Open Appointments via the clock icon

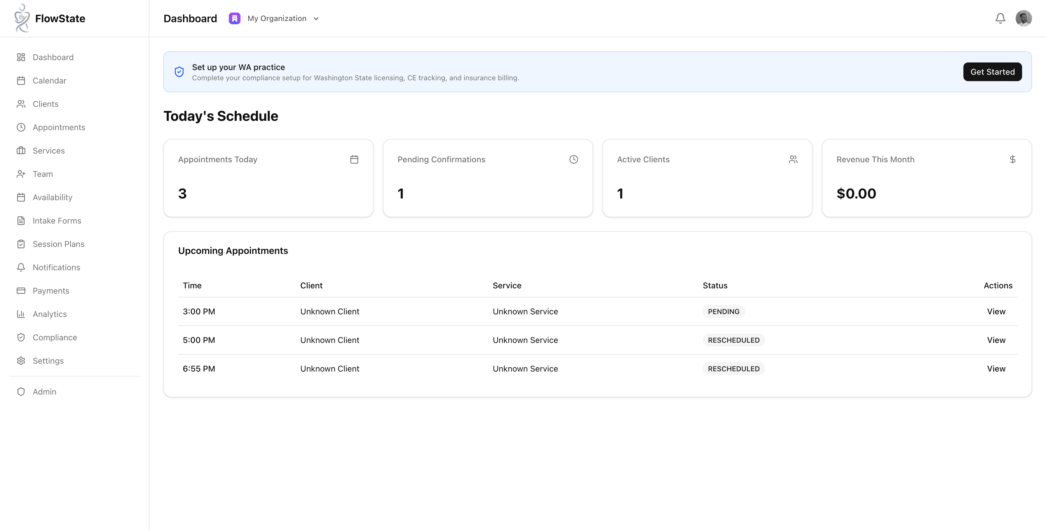coord(21,127)
